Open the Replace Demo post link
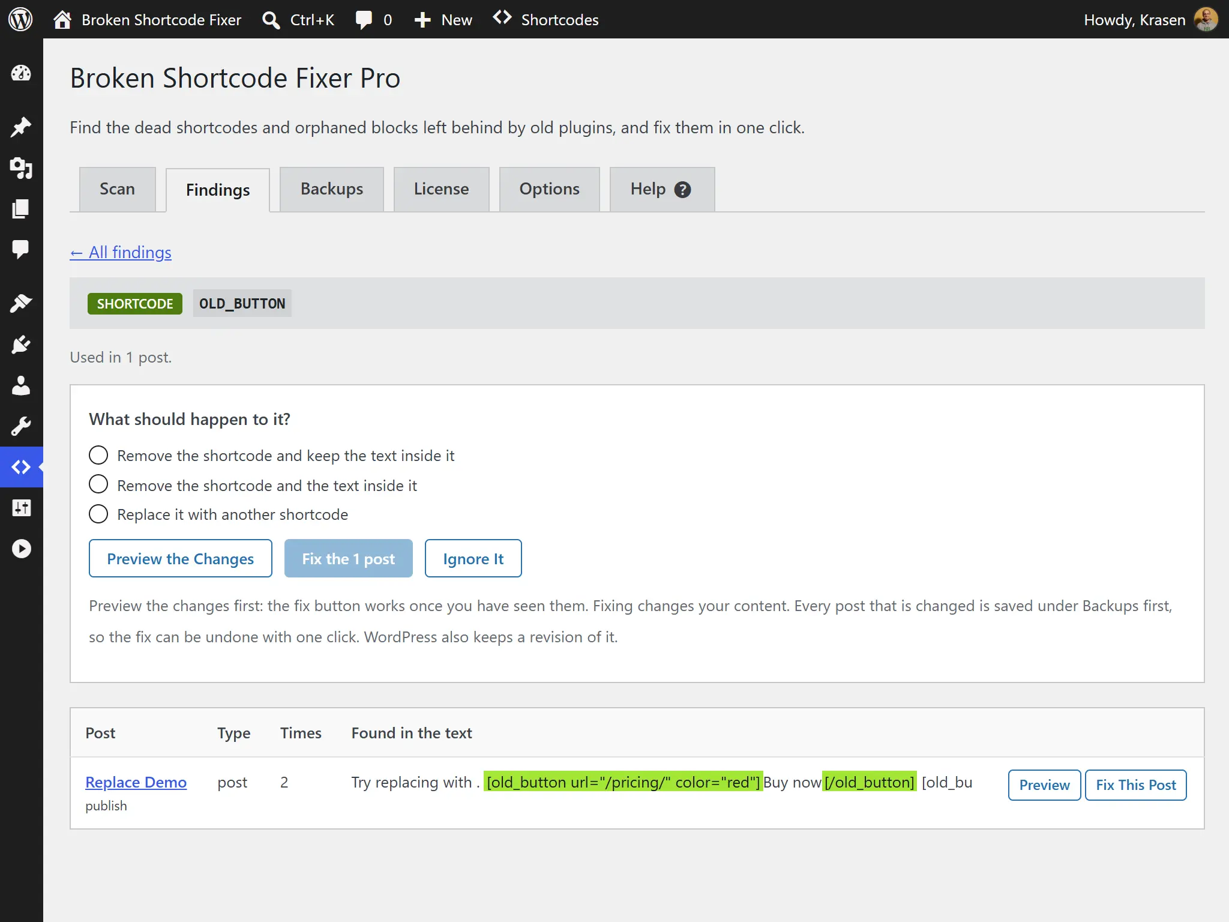The image size is (1229, 922). (136, 782)
